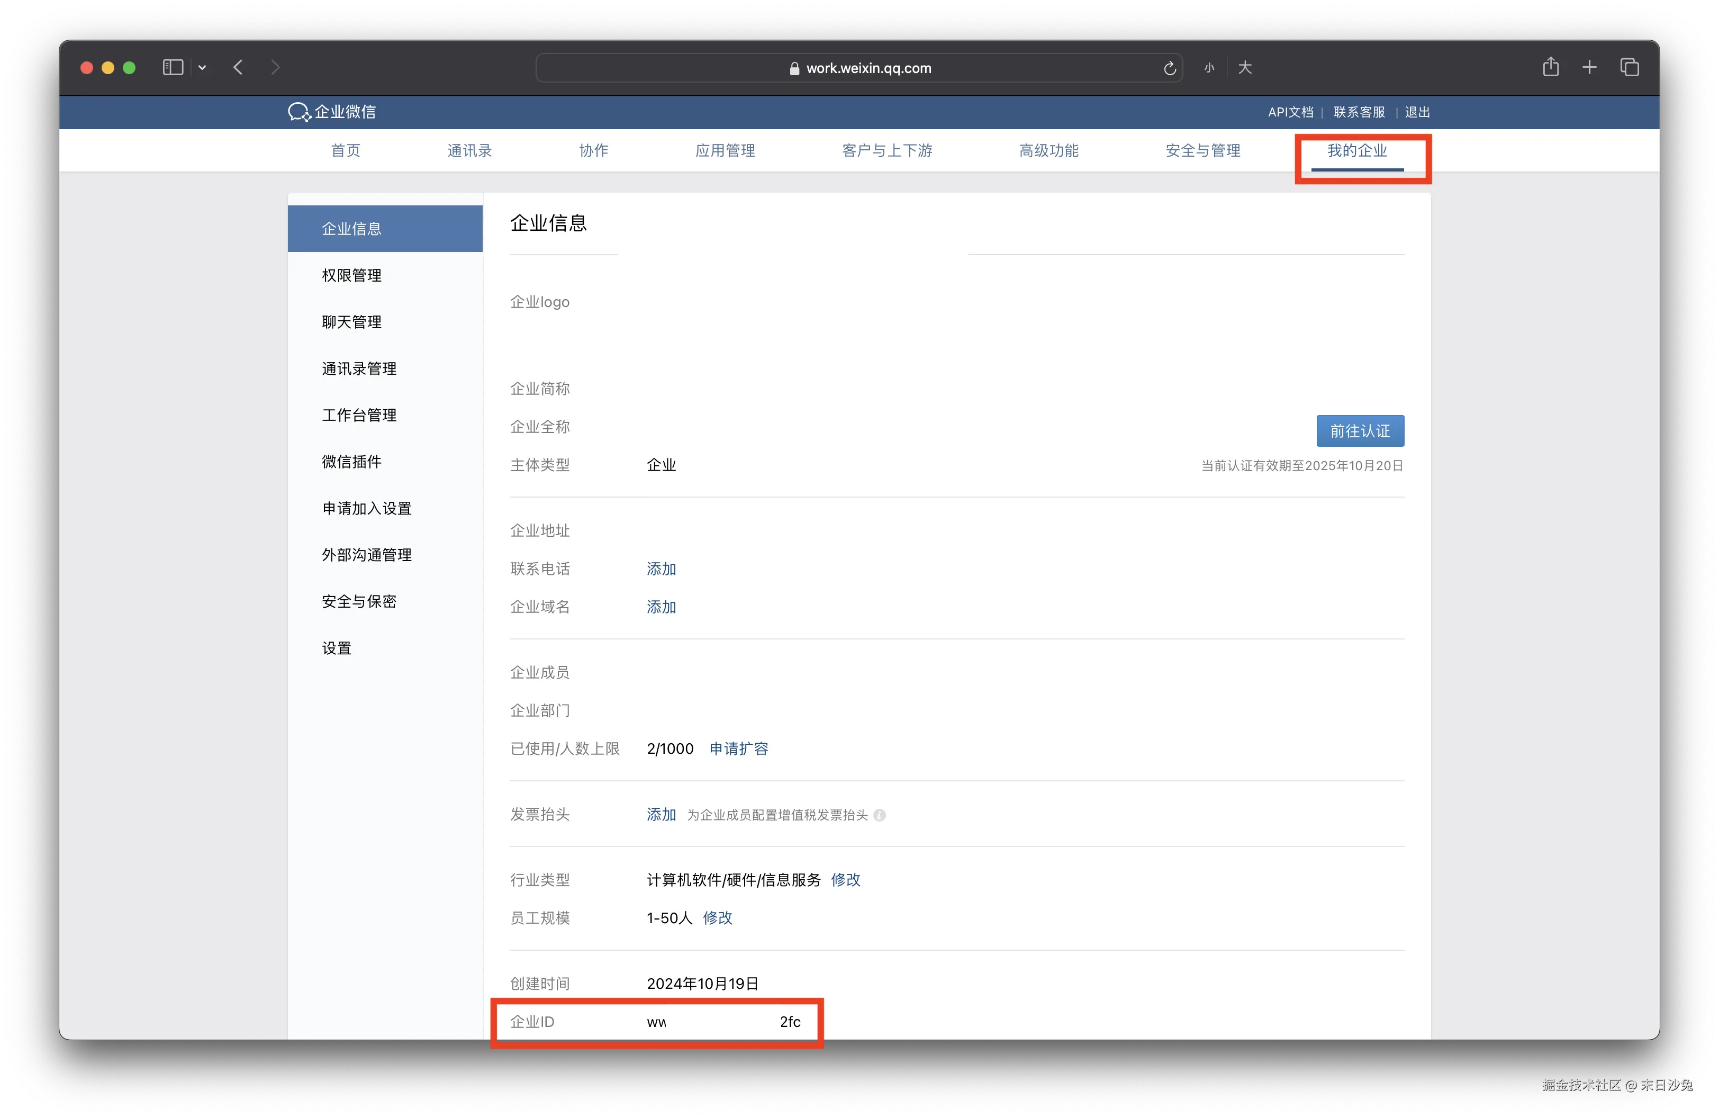Click the lock icon in the address bar

pos(794,69)
